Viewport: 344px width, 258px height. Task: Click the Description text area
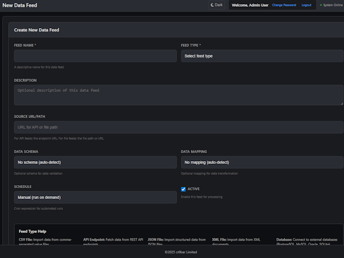pyautogui.click(x=178, y=95)
